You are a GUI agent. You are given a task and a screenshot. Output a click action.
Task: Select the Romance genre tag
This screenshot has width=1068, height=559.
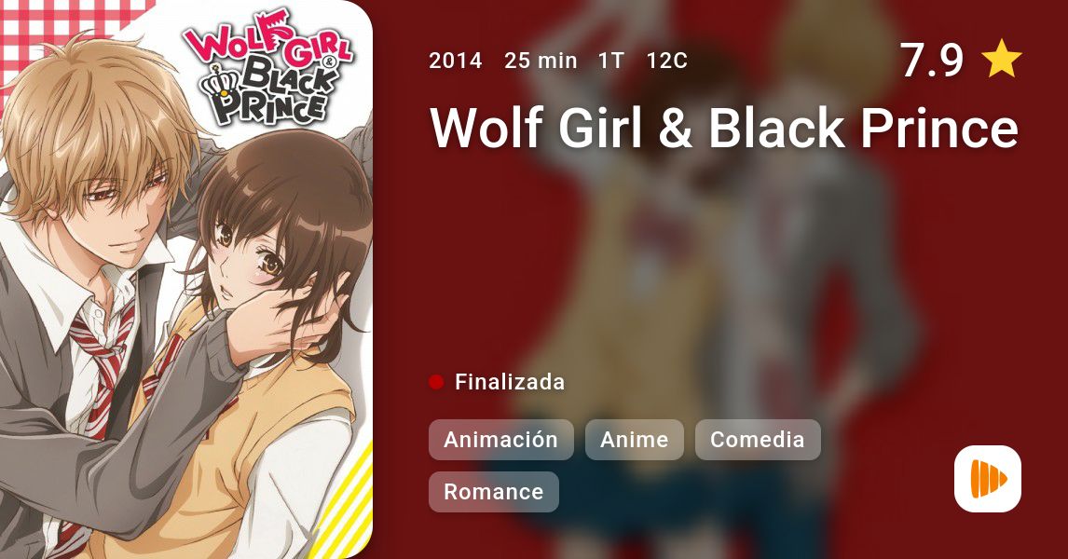tap(494, 492)
